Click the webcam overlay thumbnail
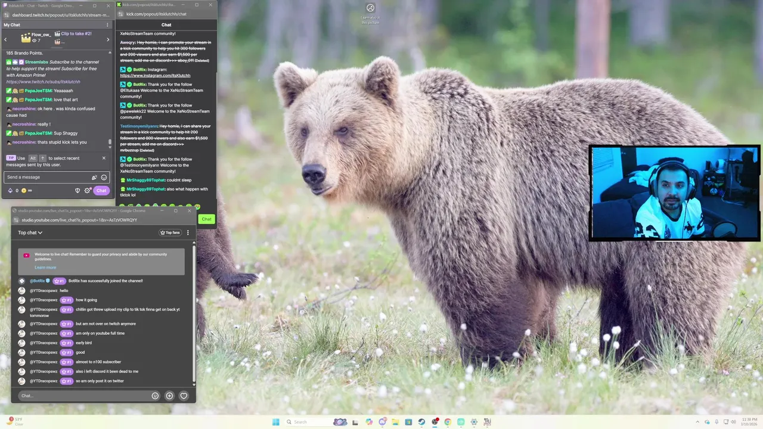The width and height of the screenshot is (763, 429). point(674,193)
